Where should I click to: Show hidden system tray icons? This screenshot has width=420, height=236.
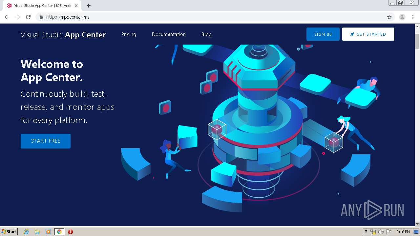pos(366,232)
